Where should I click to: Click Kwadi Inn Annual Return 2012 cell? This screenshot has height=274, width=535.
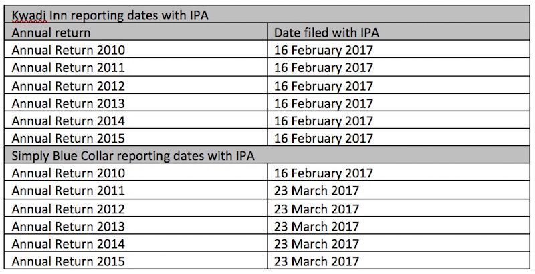136,85
